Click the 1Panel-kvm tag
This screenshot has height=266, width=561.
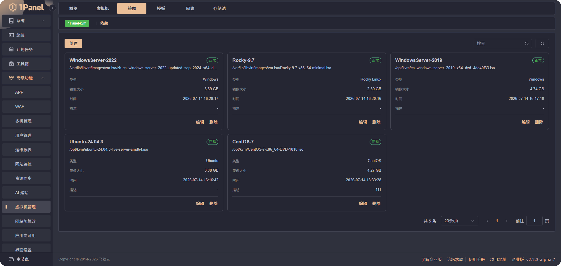point(77,23)
